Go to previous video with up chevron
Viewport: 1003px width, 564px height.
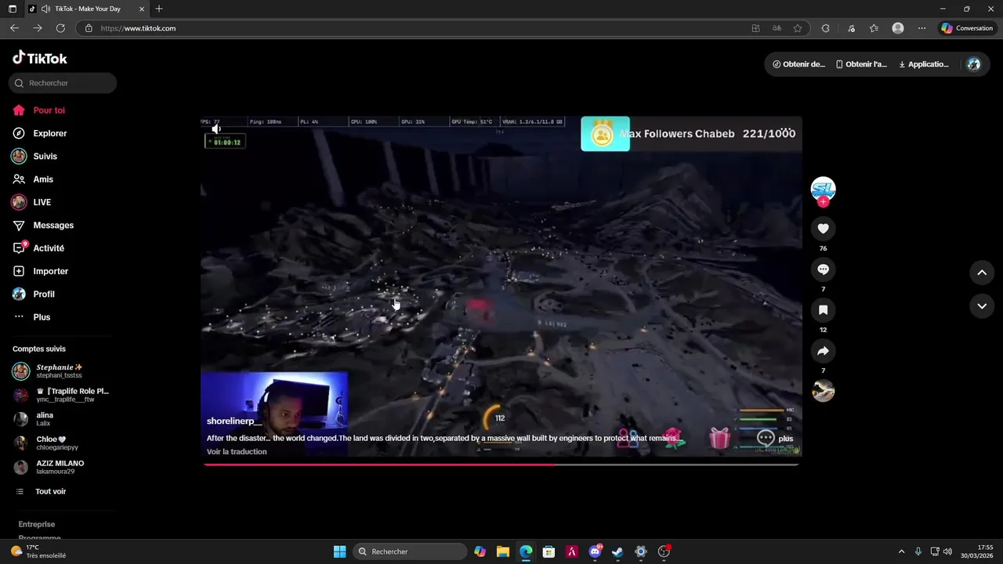(x=982, y=273)
